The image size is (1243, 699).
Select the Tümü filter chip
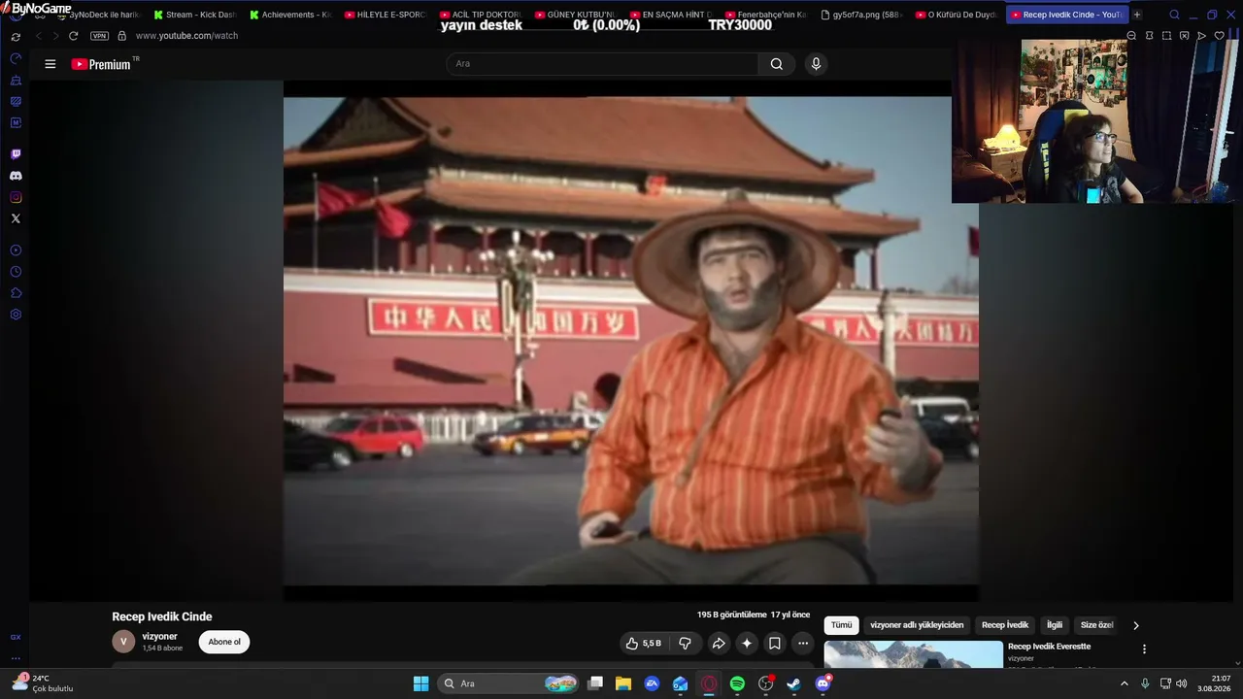[841, 625]
